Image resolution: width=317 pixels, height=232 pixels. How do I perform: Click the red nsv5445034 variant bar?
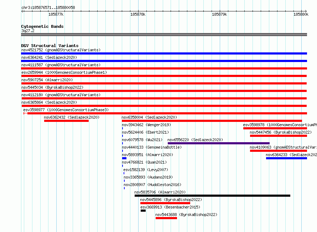[x=164, y=91]
